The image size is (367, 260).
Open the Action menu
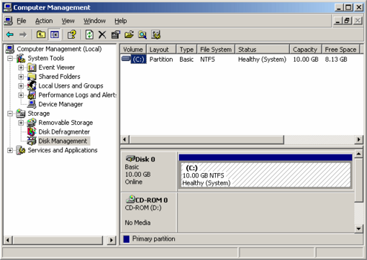pyautogui.click(x=44, y=21)
